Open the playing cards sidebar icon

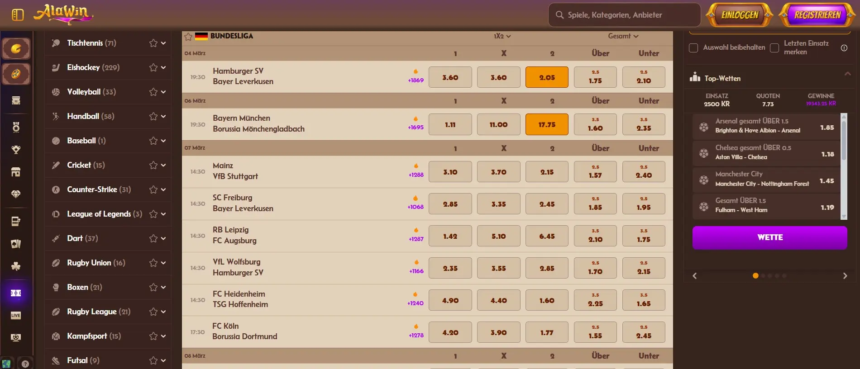coord(16,244)
